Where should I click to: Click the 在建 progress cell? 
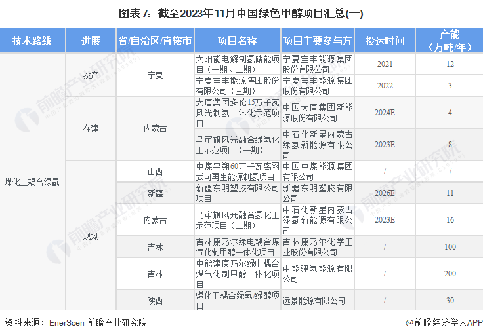click(91, 128)
